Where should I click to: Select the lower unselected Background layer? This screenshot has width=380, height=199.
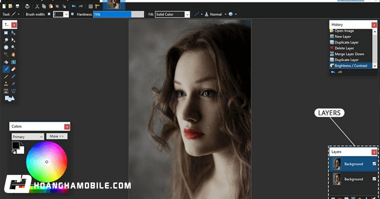click(x=353, y=179)
